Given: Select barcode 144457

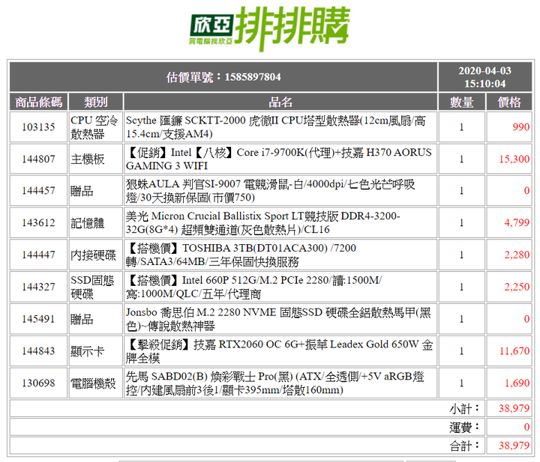Looking at the screenshot, I should point(38,190).
